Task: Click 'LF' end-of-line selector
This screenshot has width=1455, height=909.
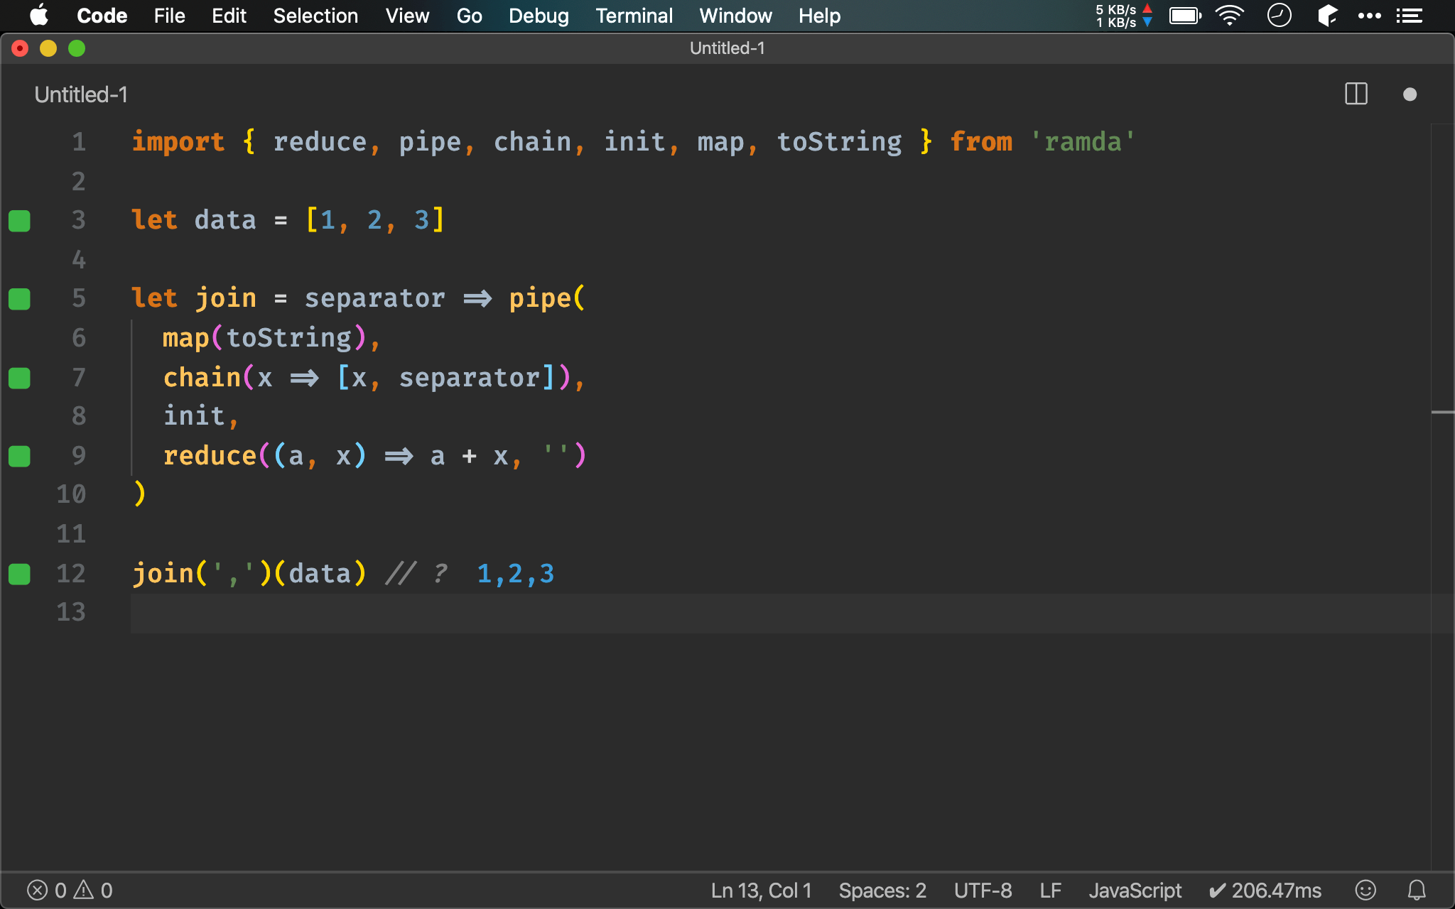Action: pos(1050,891)
